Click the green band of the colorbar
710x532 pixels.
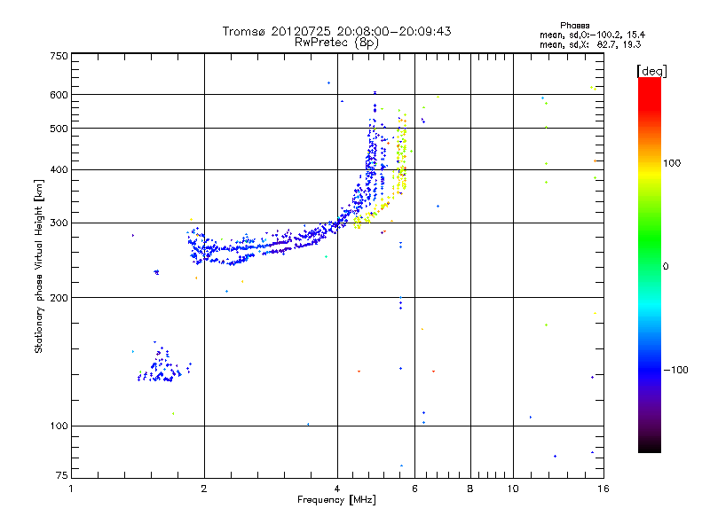[650, 239]
